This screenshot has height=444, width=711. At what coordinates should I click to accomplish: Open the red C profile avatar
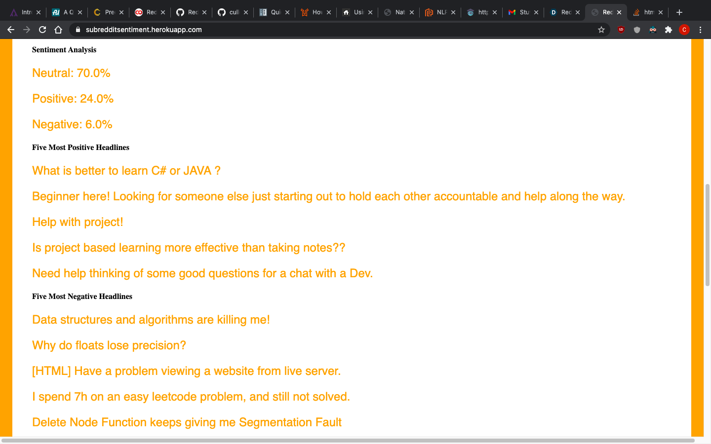point(684,30)
